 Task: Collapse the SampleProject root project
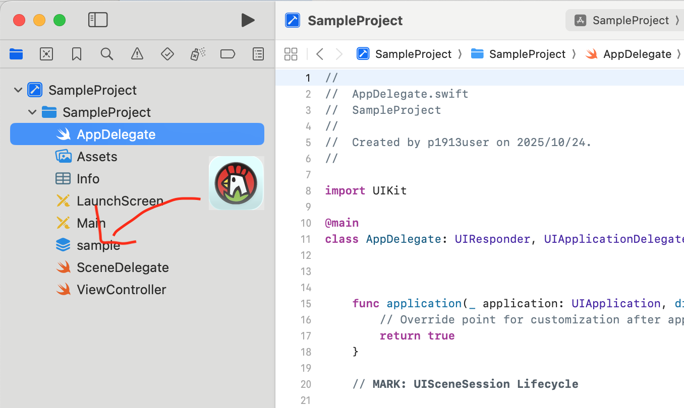(x=18, y=90)
